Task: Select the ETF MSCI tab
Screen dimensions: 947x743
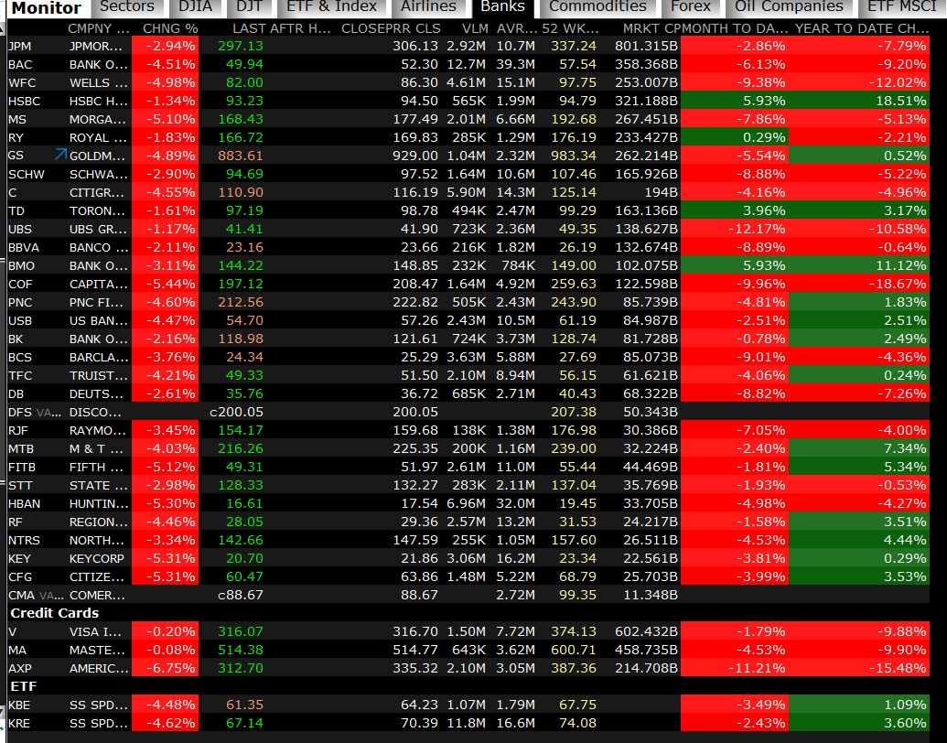Action: [902, 7]
